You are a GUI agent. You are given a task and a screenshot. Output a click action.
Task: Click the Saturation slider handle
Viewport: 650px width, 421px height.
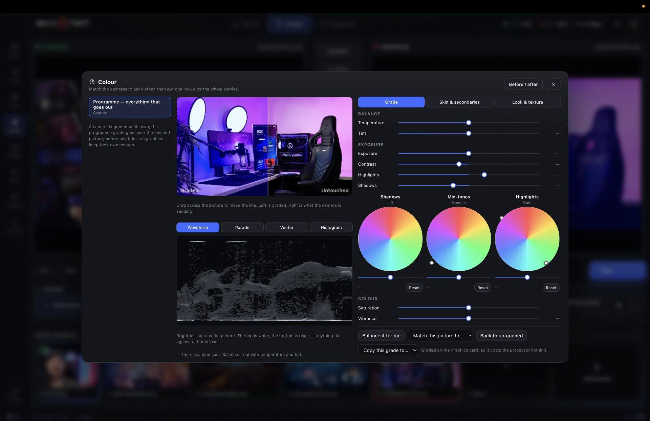coord(469,308)
